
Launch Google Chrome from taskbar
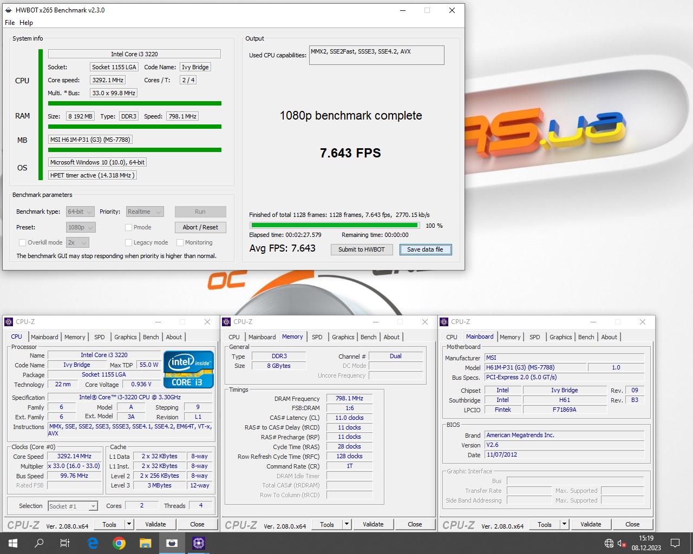119,543
